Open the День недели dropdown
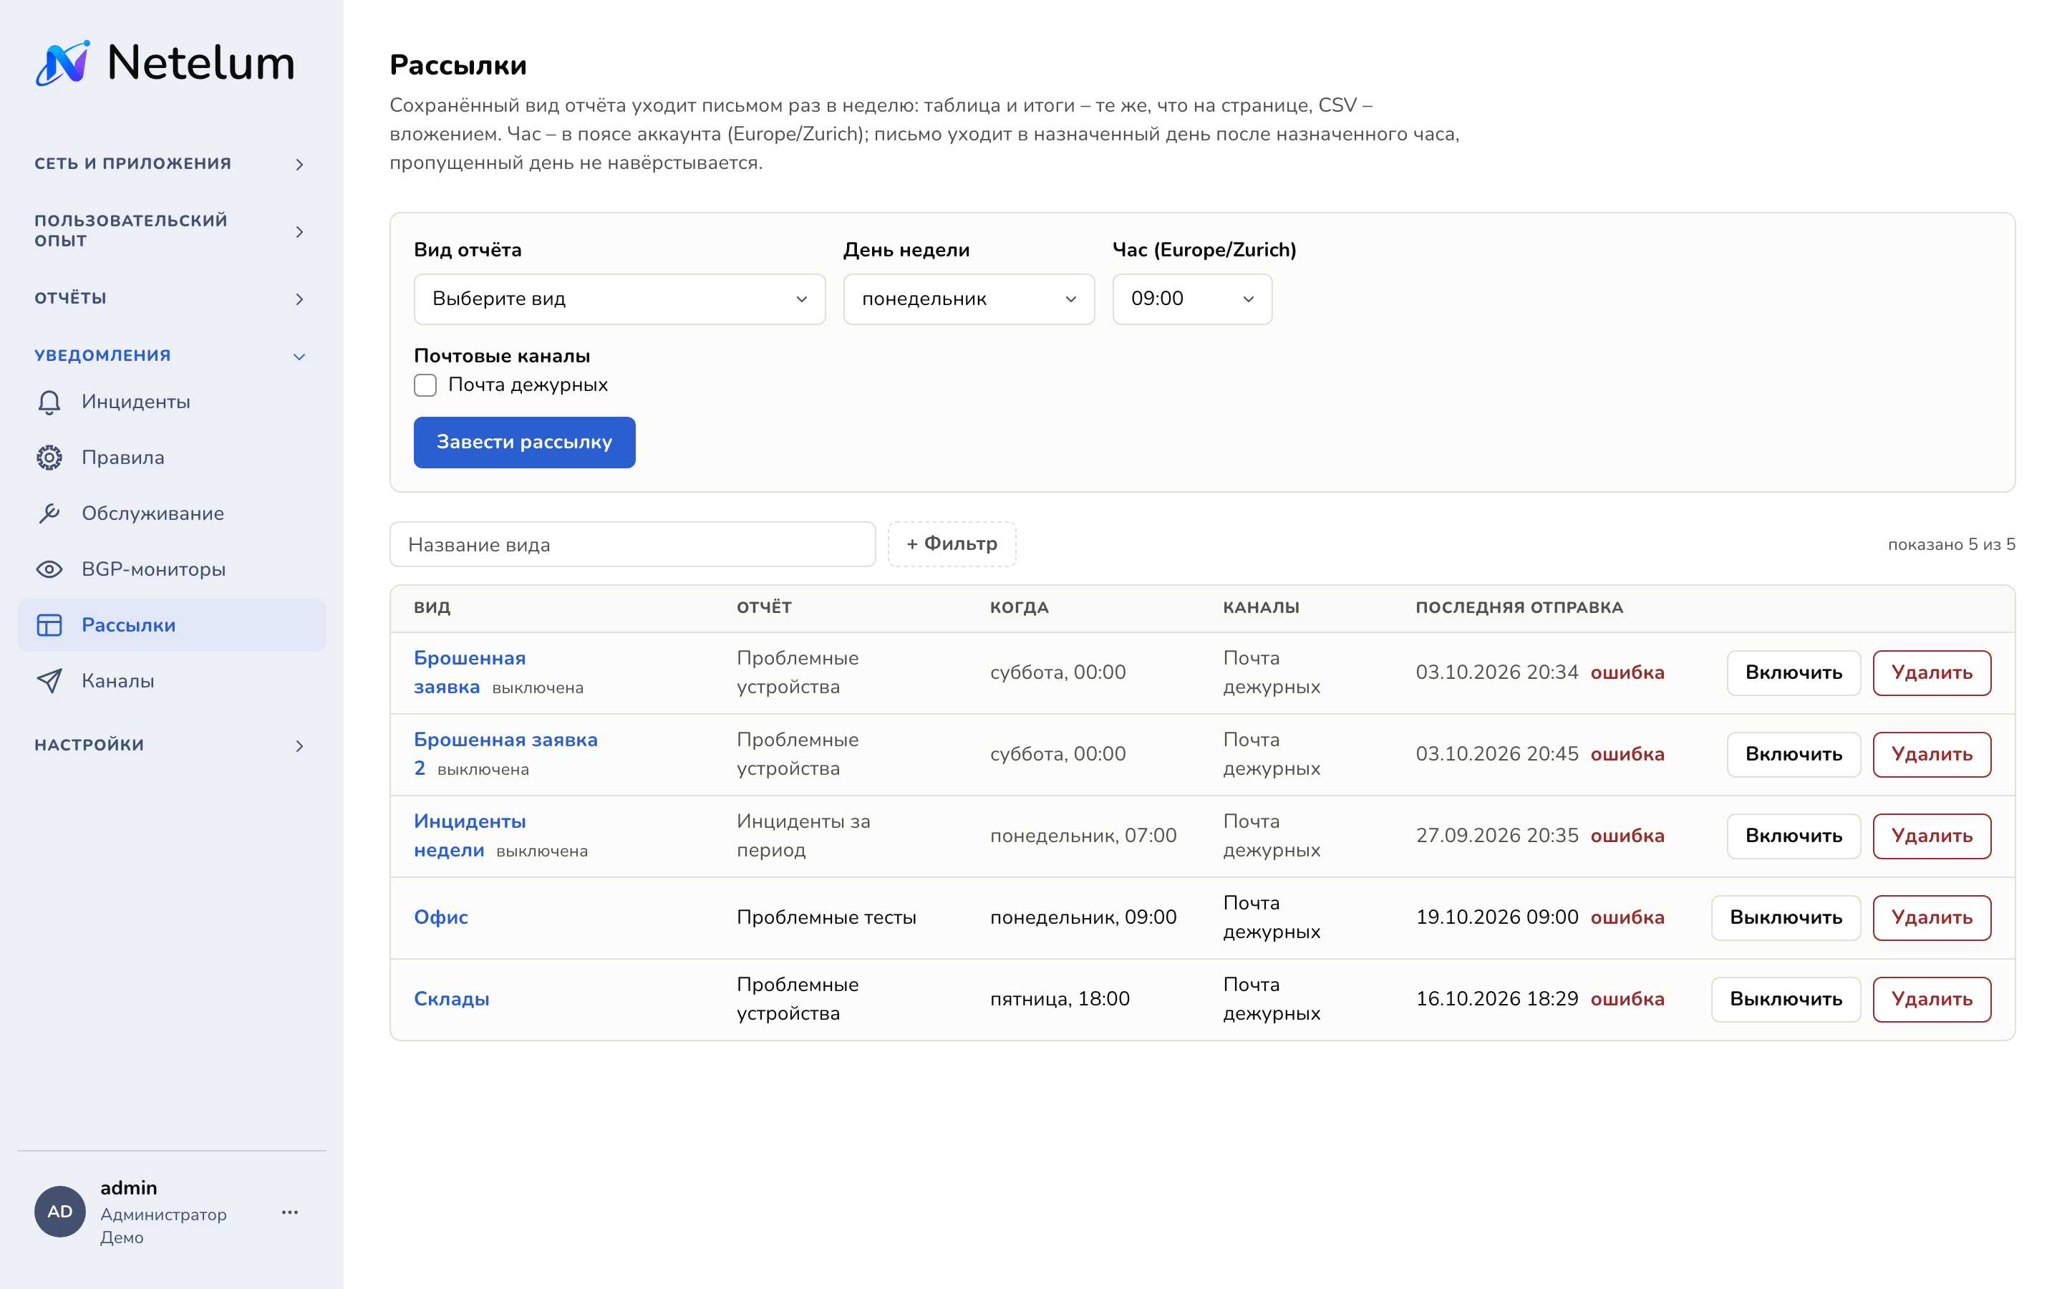 coord(969,299)
